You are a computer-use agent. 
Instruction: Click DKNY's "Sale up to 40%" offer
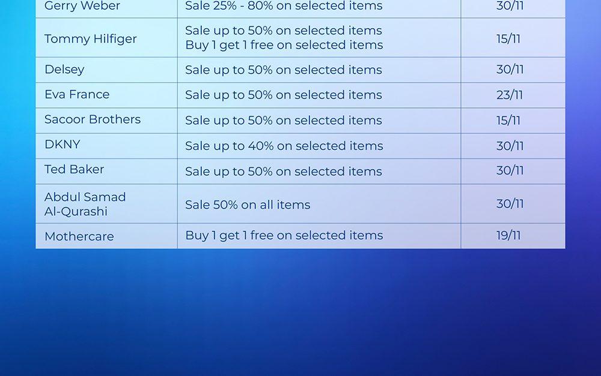pos(284,146)
